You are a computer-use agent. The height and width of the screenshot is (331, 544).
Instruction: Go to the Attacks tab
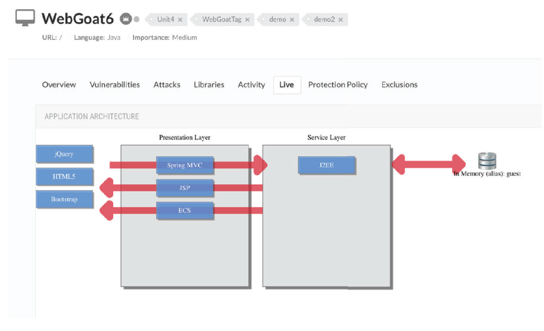(167, 84)
